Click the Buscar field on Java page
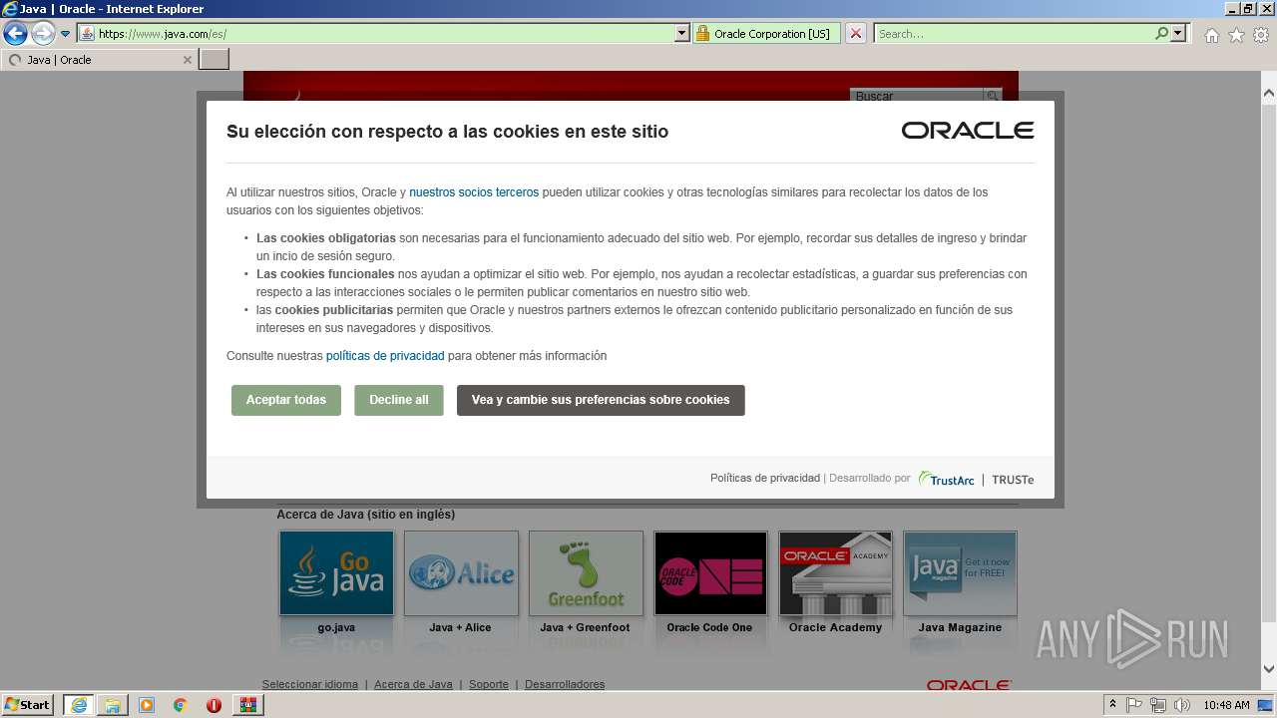The height and width of the screenshot is (718, 1277). tap(917, 96)
